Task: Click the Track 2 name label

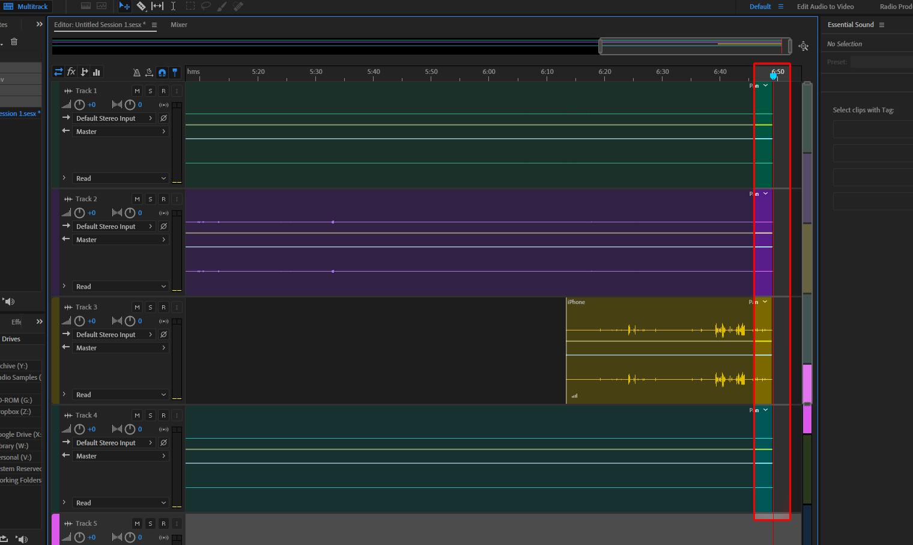Action: (x=86, y=199)
